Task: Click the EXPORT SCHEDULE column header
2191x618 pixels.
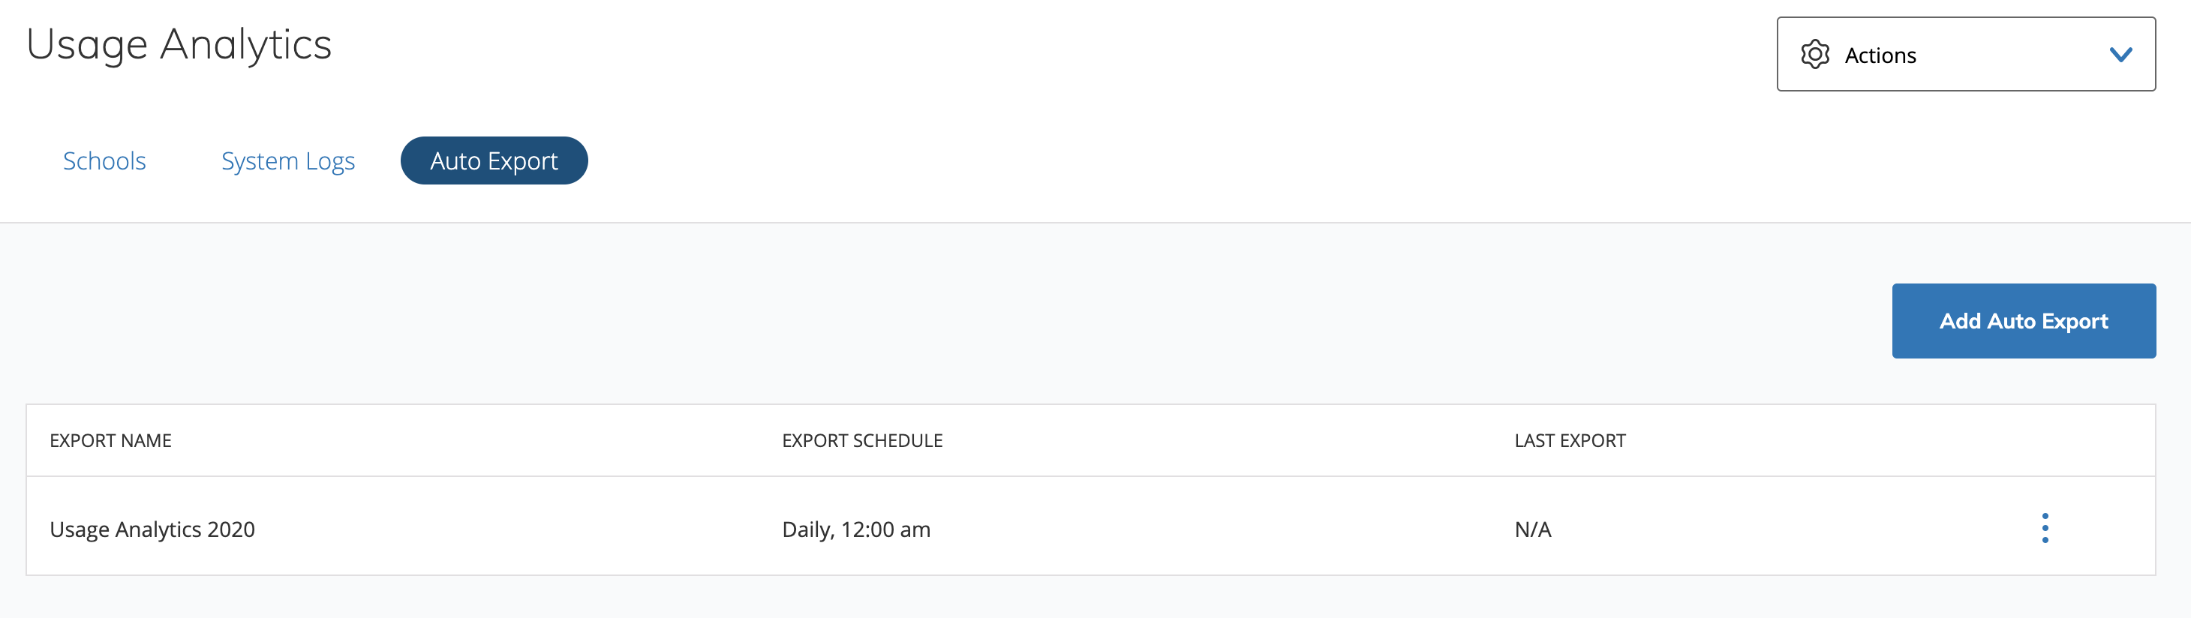Action: coord(861,440)
